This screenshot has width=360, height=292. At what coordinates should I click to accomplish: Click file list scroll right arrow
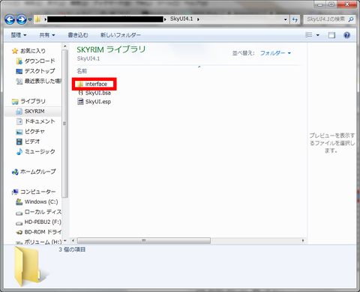coord(303,240)
